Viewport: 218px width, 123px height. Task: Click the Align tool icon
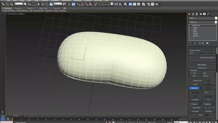(120, 4)
